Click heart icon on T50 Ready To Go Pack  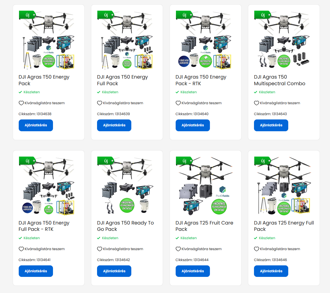click(99, 249)
